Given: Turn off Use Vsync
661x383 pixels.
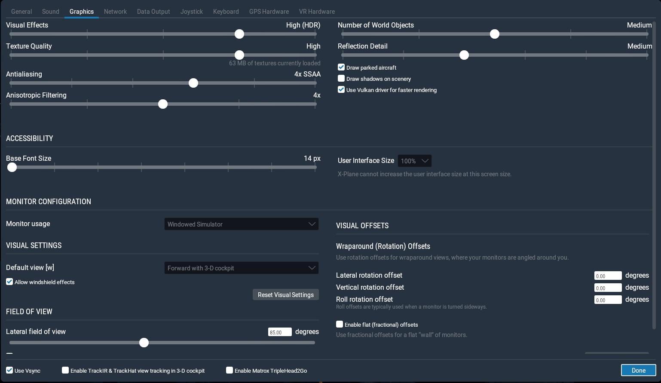Looking at the screenshot, I should click(9, 371).
